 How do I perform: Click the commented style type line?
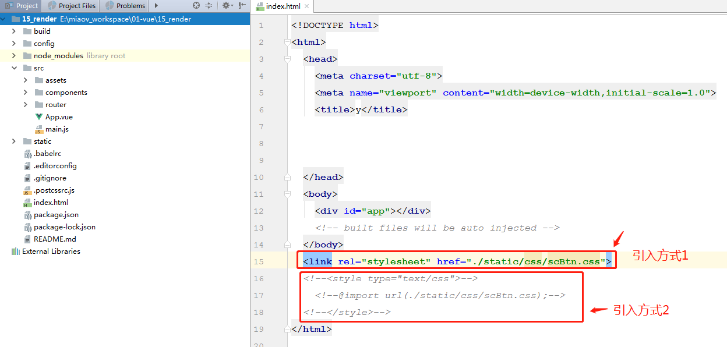(x=391, y=278)
